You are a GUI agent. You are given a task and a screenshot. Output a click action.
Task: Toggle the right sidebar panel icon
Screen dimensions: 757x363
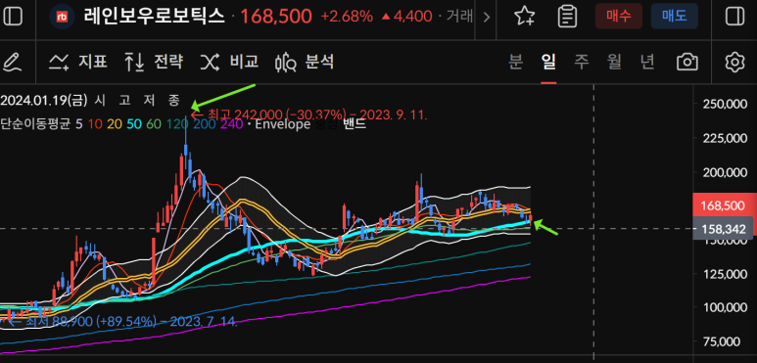tap(734, 17)
